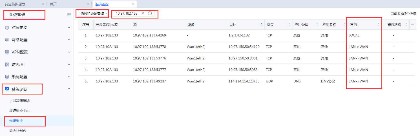Viewport: 420px width, 136px height.
Task: Close the 安全防护能力 tab
Action: click(x=43, y=4)
